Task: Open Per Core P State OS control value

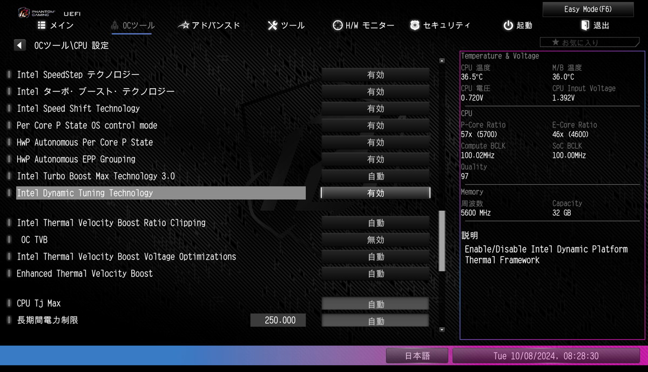Action: coord(376,125)
